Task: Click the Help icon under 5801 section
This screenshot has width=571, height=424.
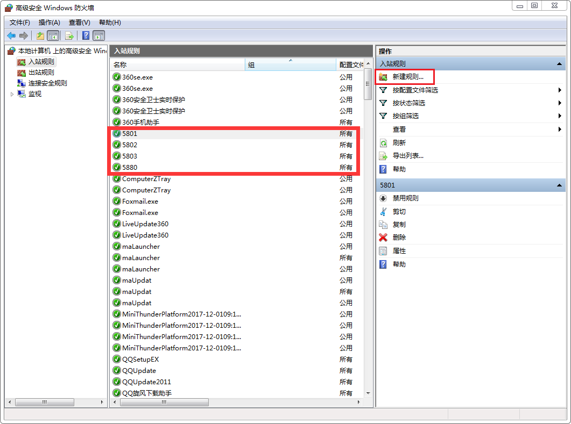Action: click(x=383, y=264)
